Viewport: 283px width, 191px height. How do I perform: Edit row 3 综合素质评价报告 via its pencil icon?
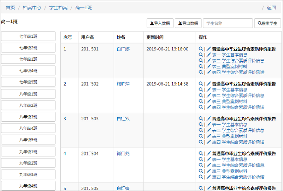click(x=208, y=119)
